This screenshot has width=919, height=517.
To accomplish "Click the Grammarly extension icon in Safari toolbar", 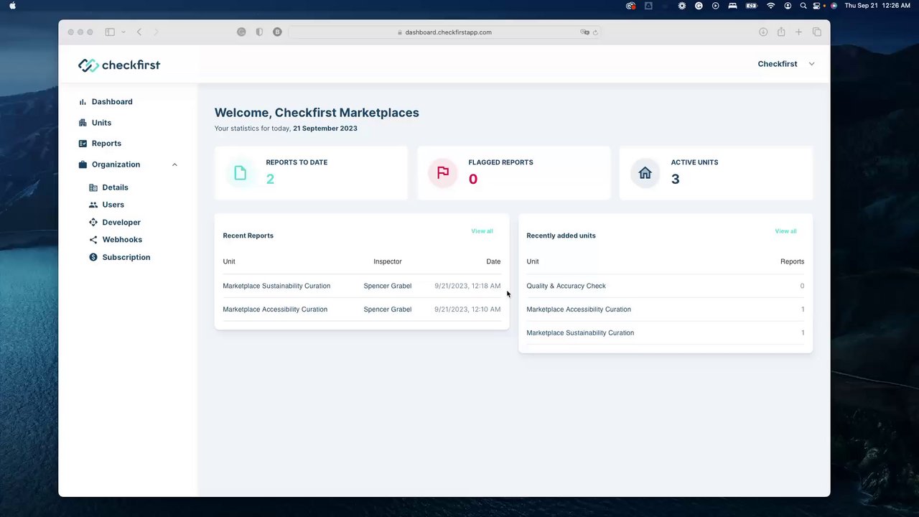I will 241,32.
